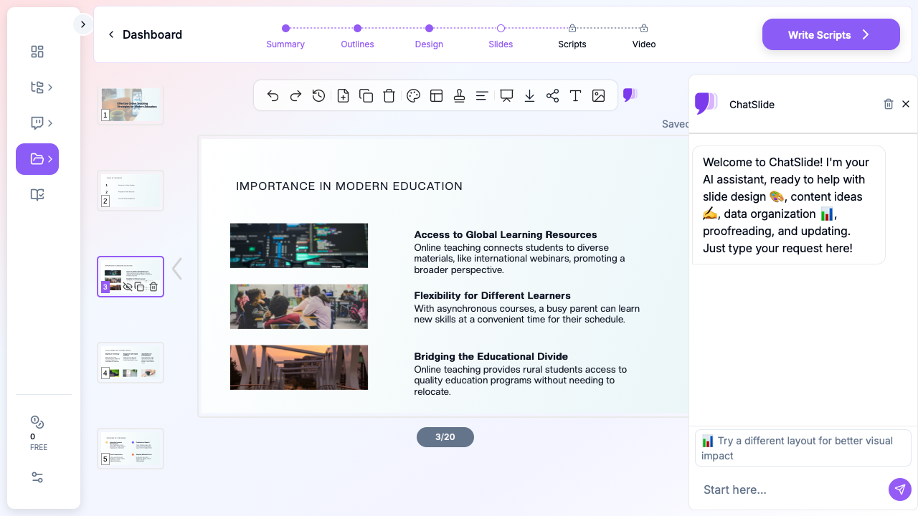
Task: Add a new slide page
Action: click(343, 96)
